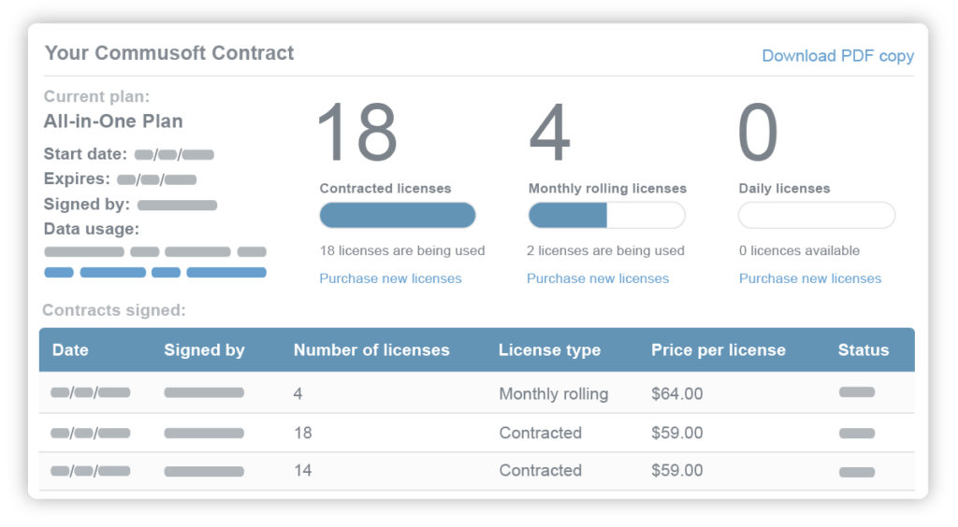
Task: Click the License type column header
Action: [549, 350]
